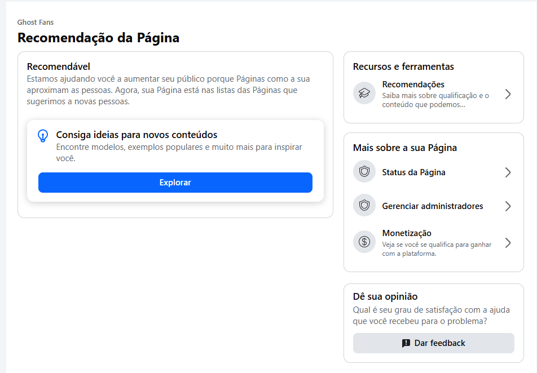Click the graduation cap Recomendações icon
Image resolution: width=537 pixels, height=373 pixels.
click(364, 93)
